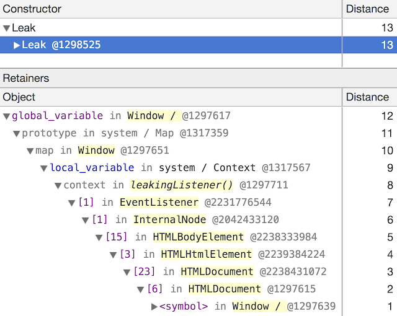Select the HTMLDocument @1297615 row
This screenshot has height=316, width=397.
223,289
